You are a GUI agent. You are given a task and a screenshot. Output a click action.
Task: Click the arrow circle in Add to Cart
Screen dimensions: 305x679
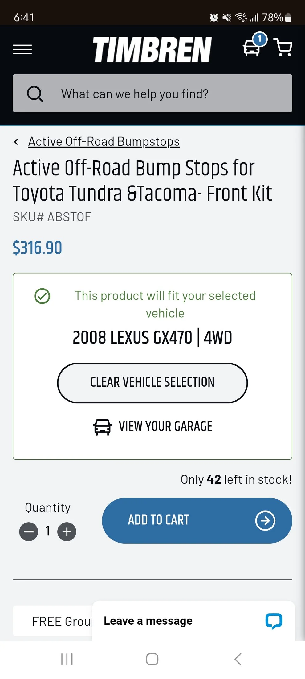click(265, 521)
